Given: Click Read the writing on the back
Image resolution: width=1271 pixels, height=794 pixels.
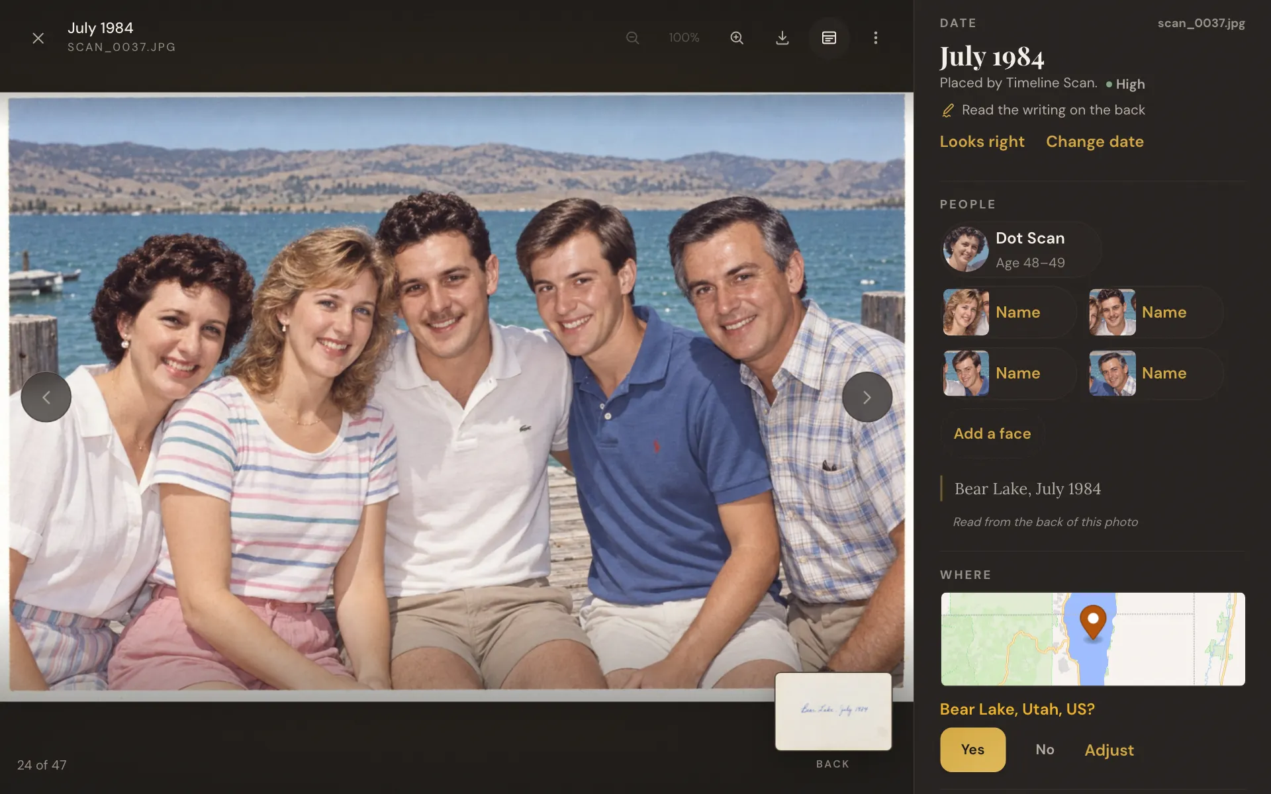Looking at the screenshot, I should pos(1053,110).
